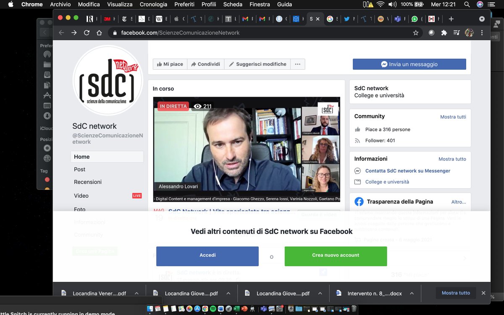504x315 pixels.
Task: Open the page's three-dot more options
Action: (297, 64)
